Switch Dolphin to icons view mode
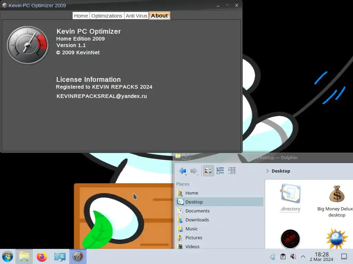The width and height of the screenshot is (353, 264). coord(208,171)
